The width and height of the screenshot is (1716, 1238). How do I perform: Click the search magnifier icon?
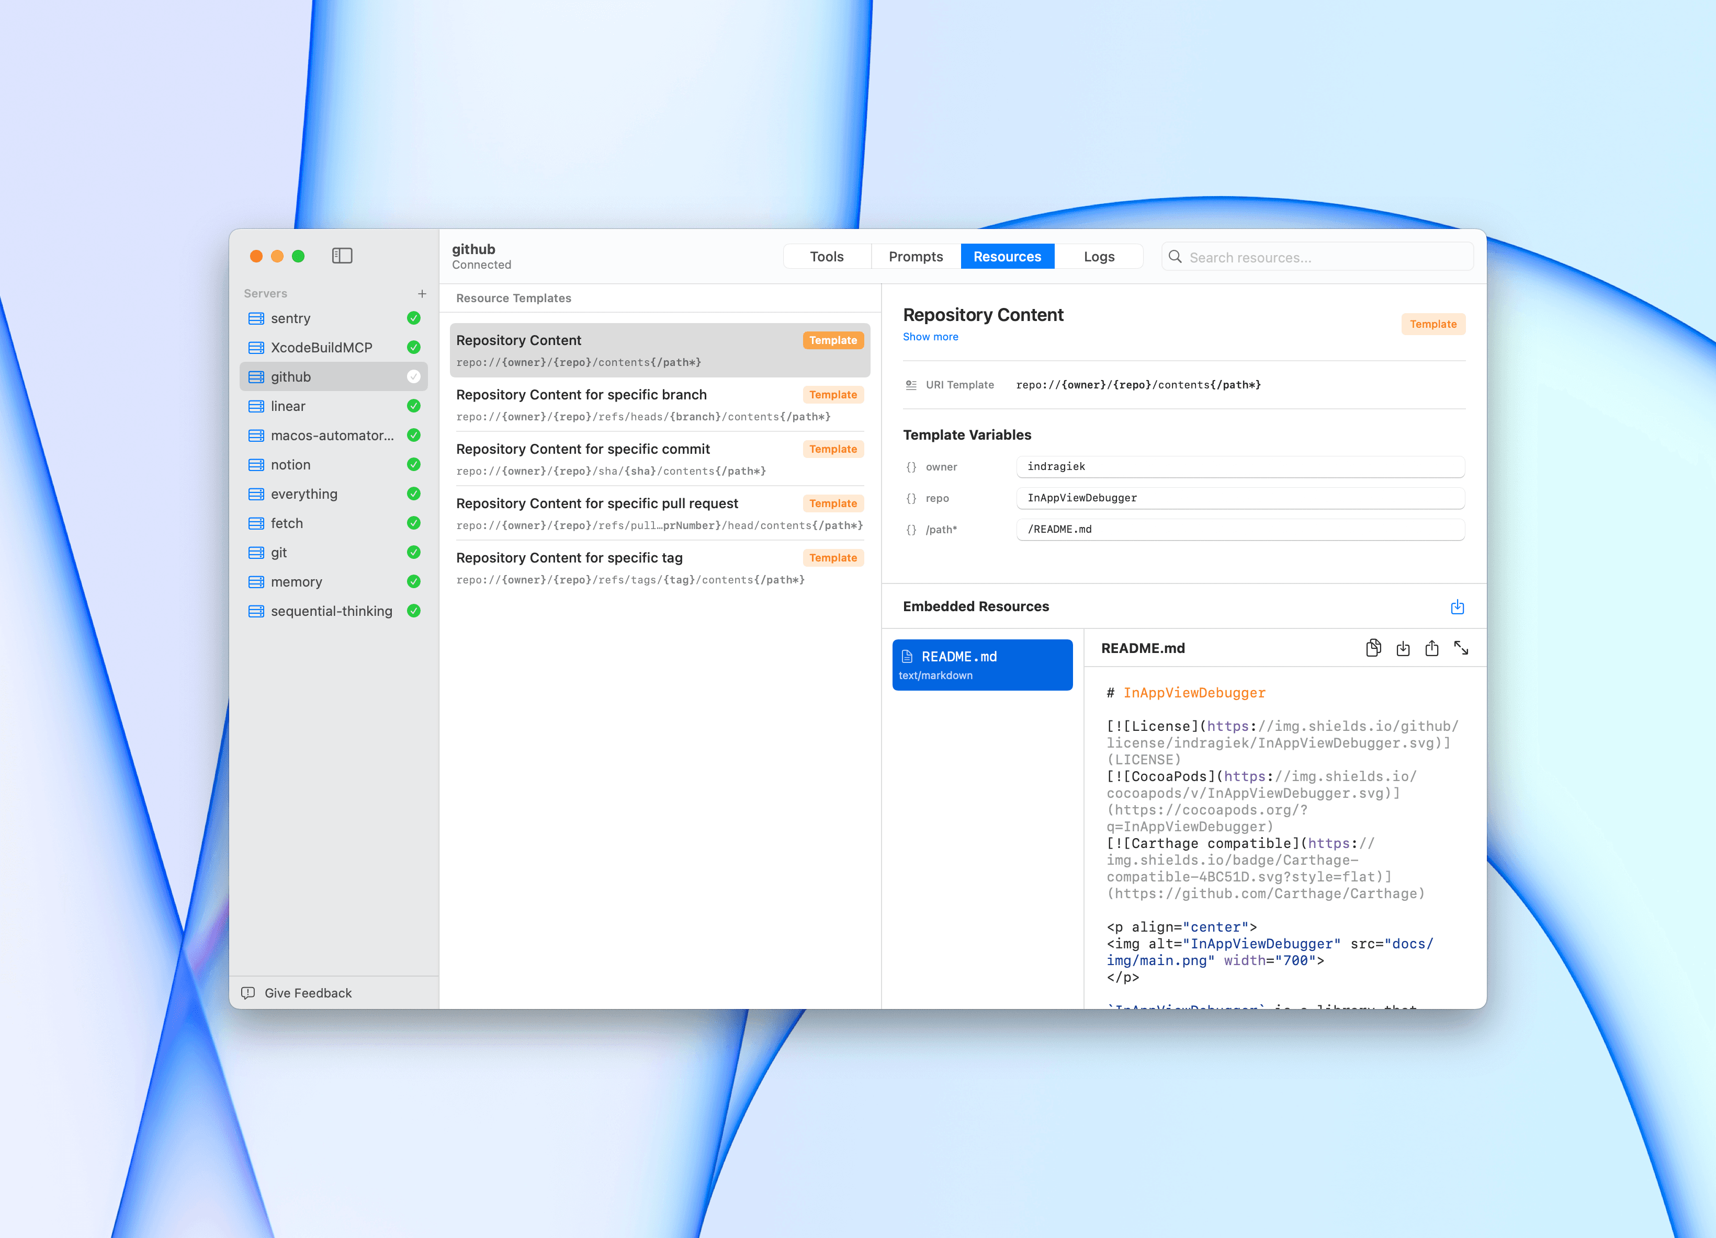click(x=1175, y=257)
